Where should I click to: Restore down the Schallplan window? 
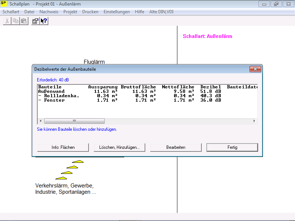(x=276, y=4)
